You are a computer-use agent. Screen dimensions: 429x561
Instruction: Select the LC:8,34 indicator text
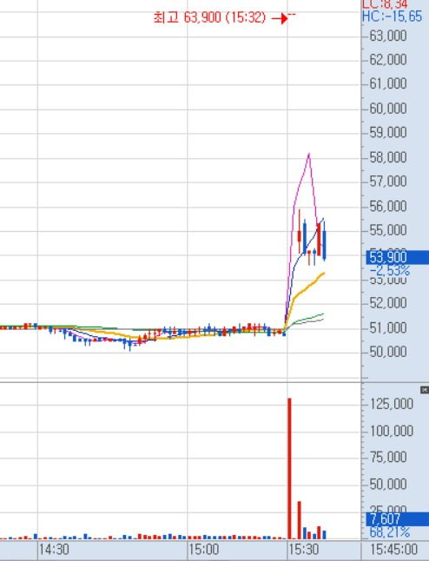click(x=385, y=4)
